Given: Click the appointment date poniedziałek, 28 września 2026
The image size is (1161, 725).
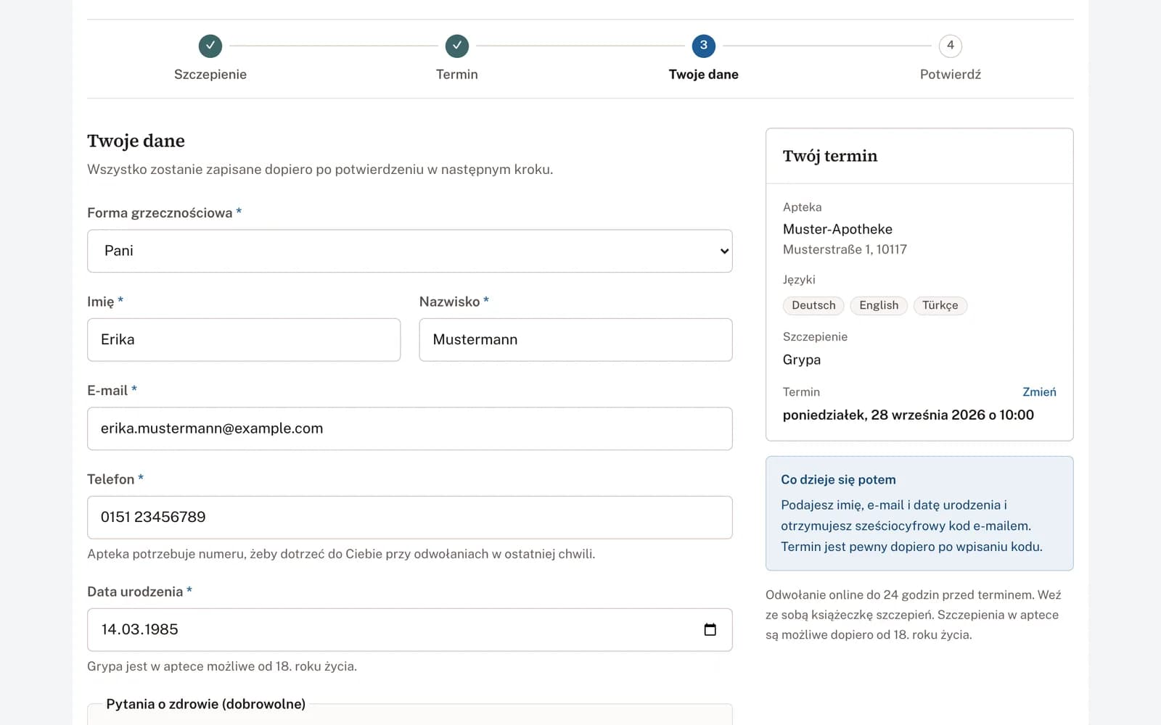Looking at the screenshot, I should click(x=908, y=415).
